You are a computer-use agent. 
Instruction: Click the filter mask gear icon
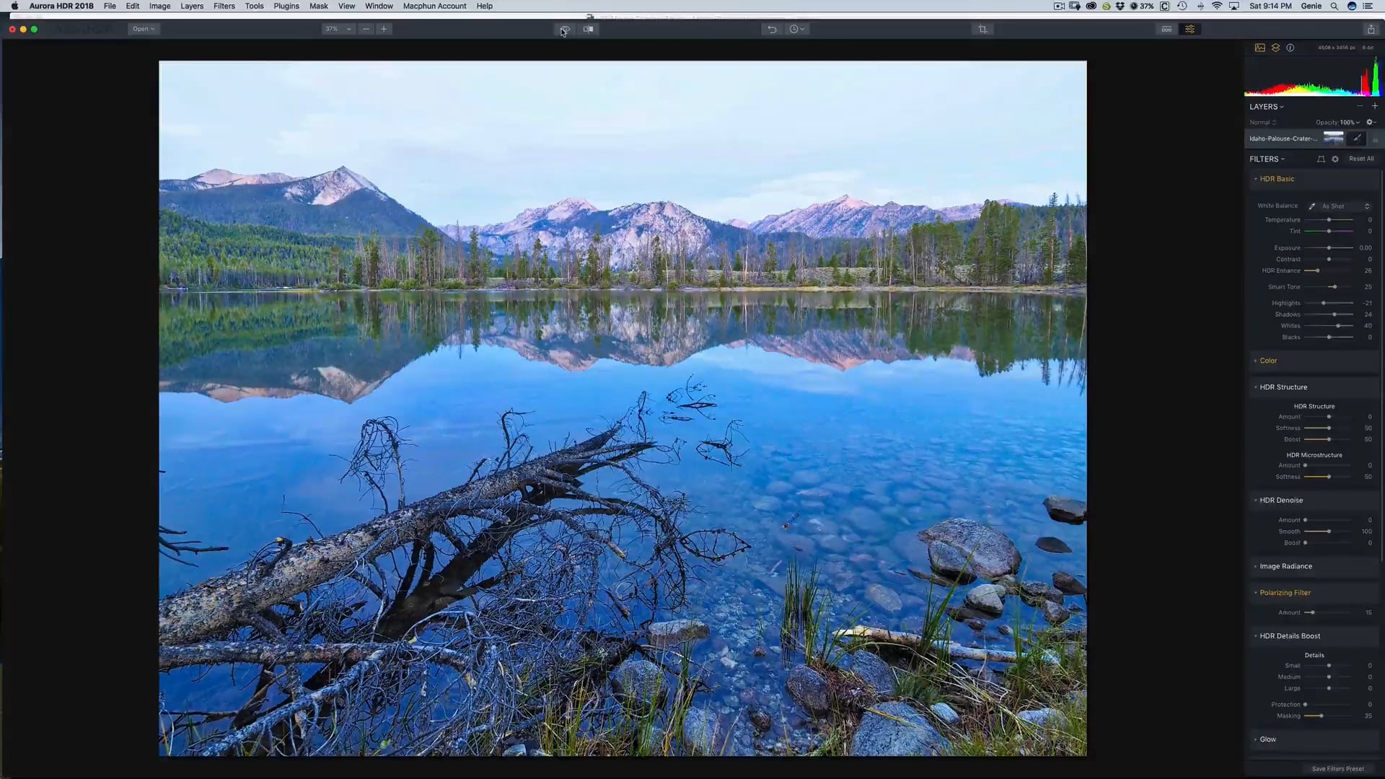[1335, 159]
